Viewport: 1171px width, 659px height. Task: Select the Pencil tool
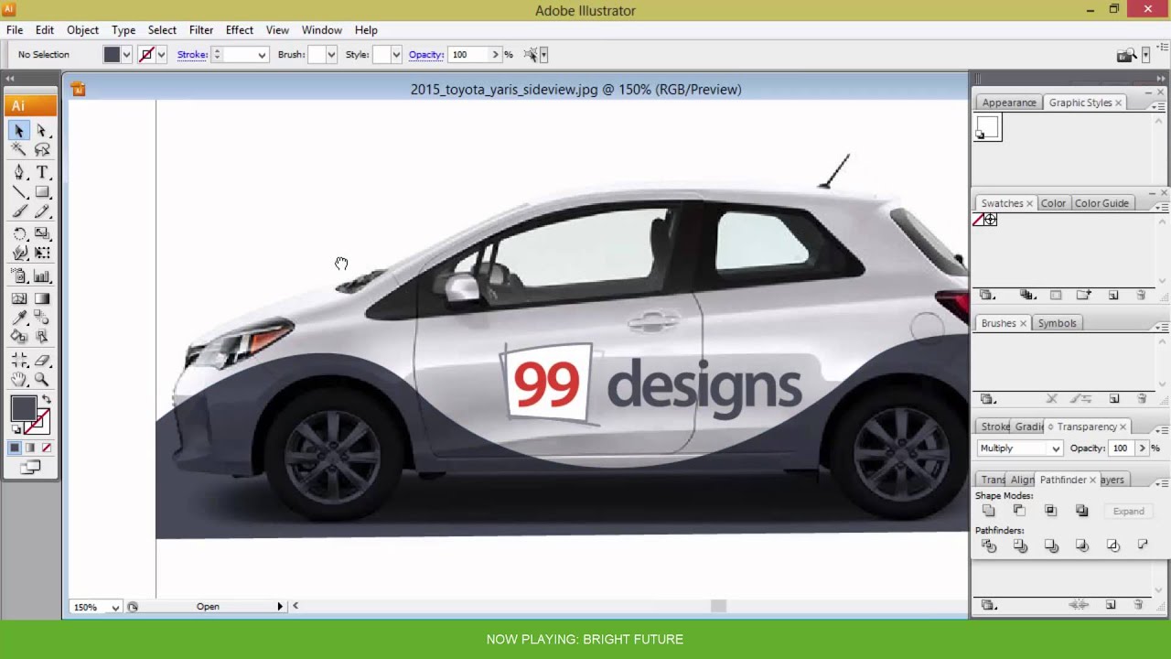click(x=42, y=212)
